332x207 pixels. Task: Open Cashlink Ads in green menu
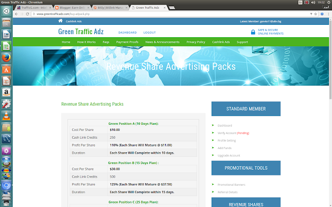tap(221, 42)
